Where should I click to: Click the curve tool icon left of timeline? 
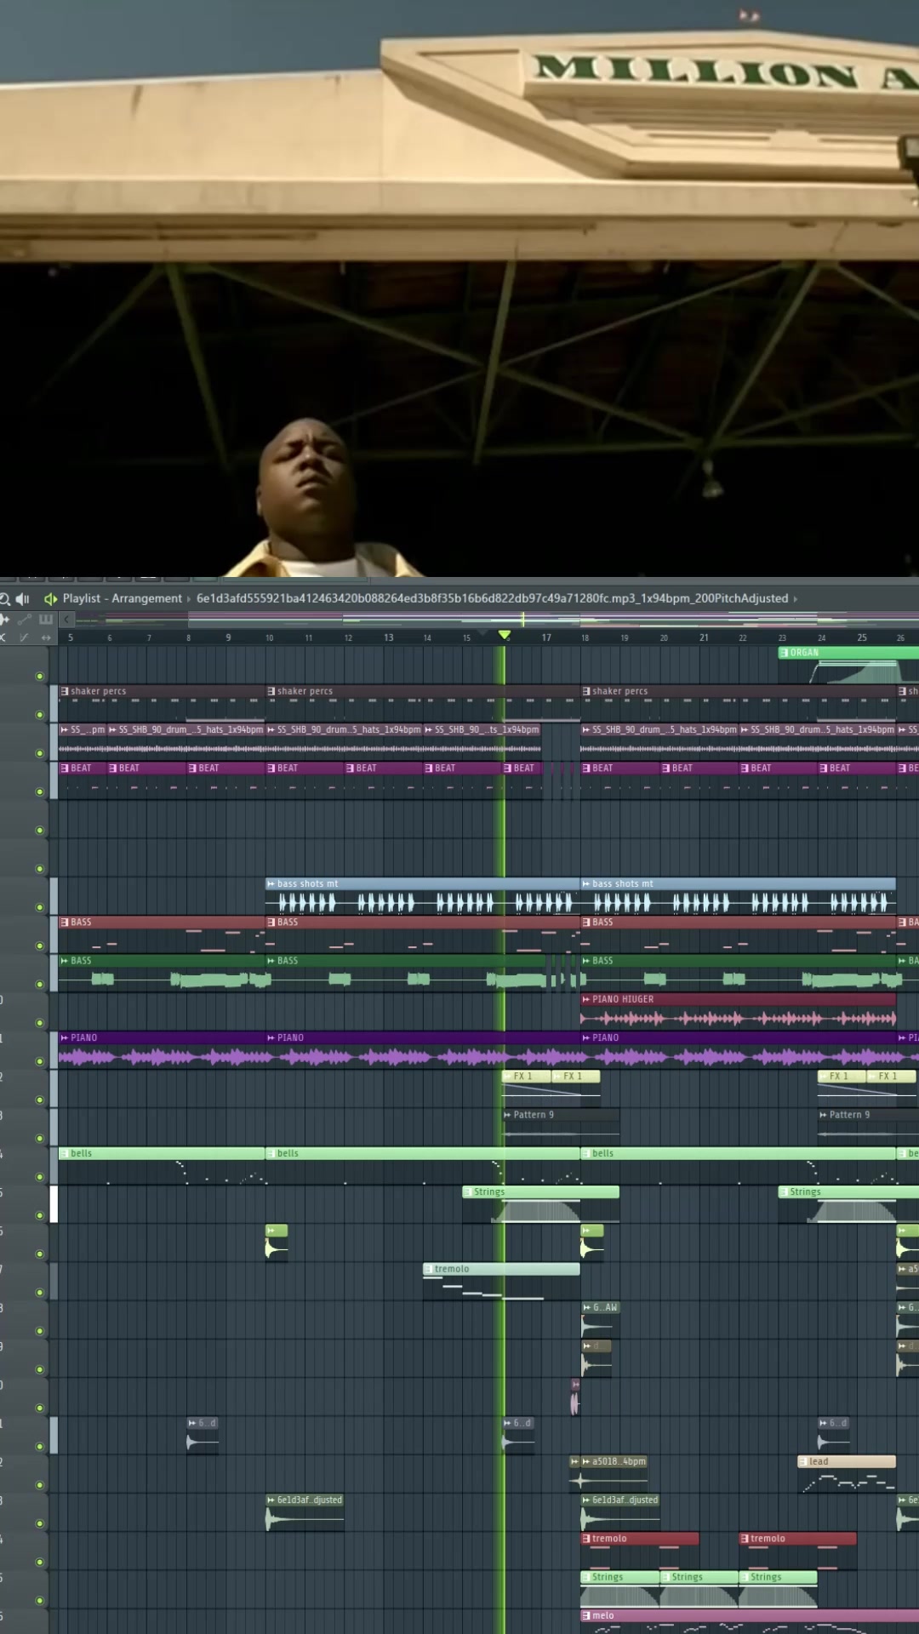click(x=24, y=637)
